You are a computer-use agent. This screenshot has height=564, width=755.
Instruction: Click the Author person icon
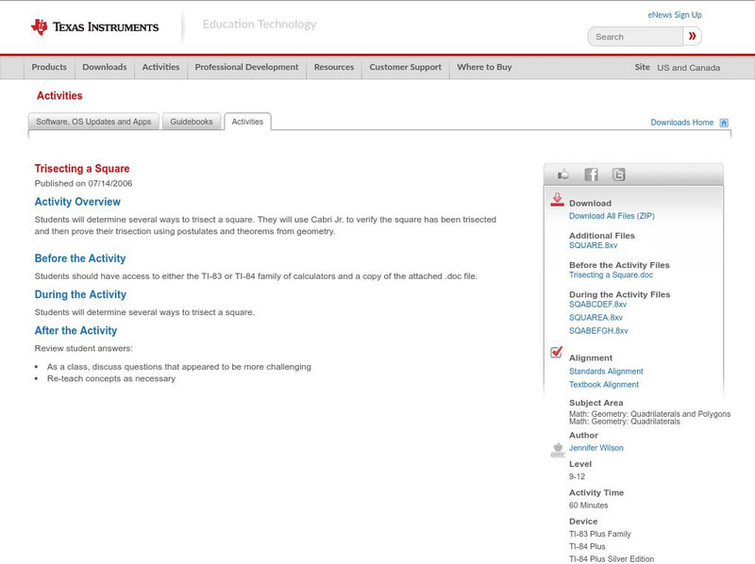(557, 448)
